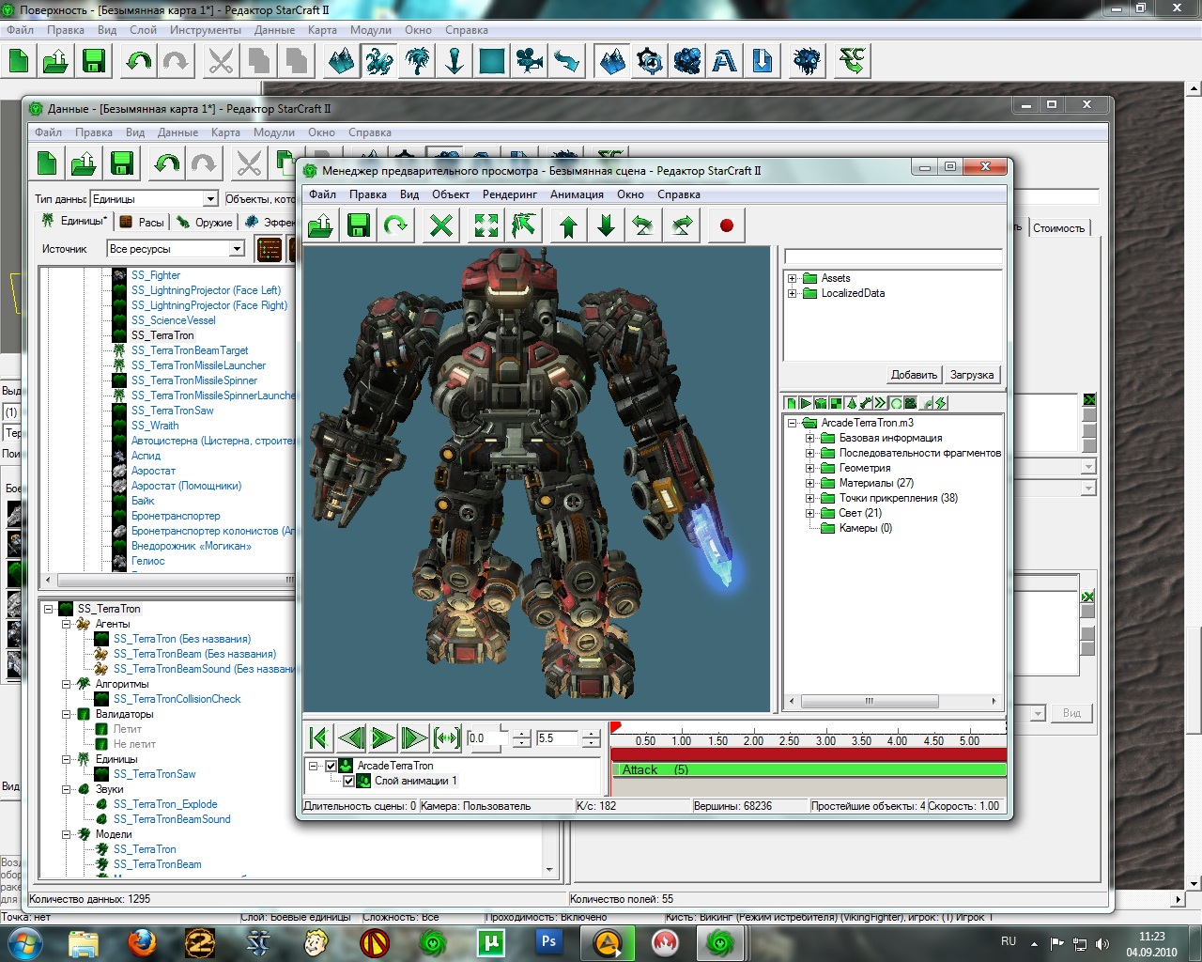Open a scene file in Preview Manager toolbar
Viewport: 1202px width, 962px height.
click(321, 225)
